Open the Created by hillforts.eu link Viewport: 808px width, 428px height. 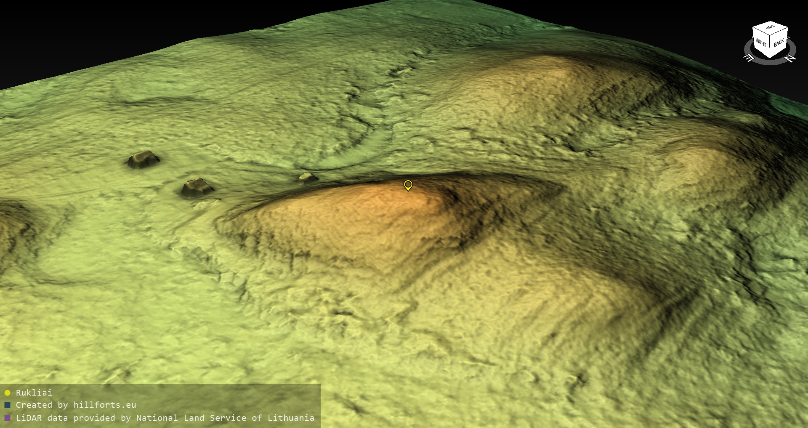coord(76,405)
